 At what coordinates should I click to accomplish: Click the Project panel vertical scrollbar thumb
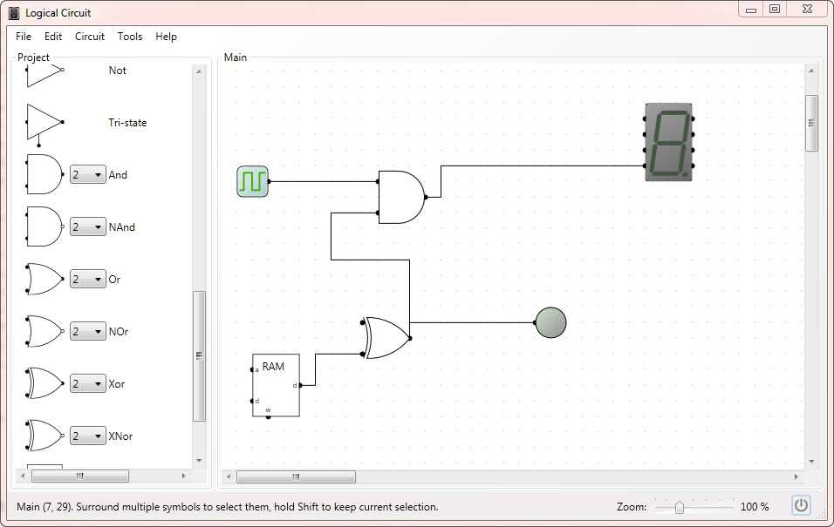click(199, 356)
